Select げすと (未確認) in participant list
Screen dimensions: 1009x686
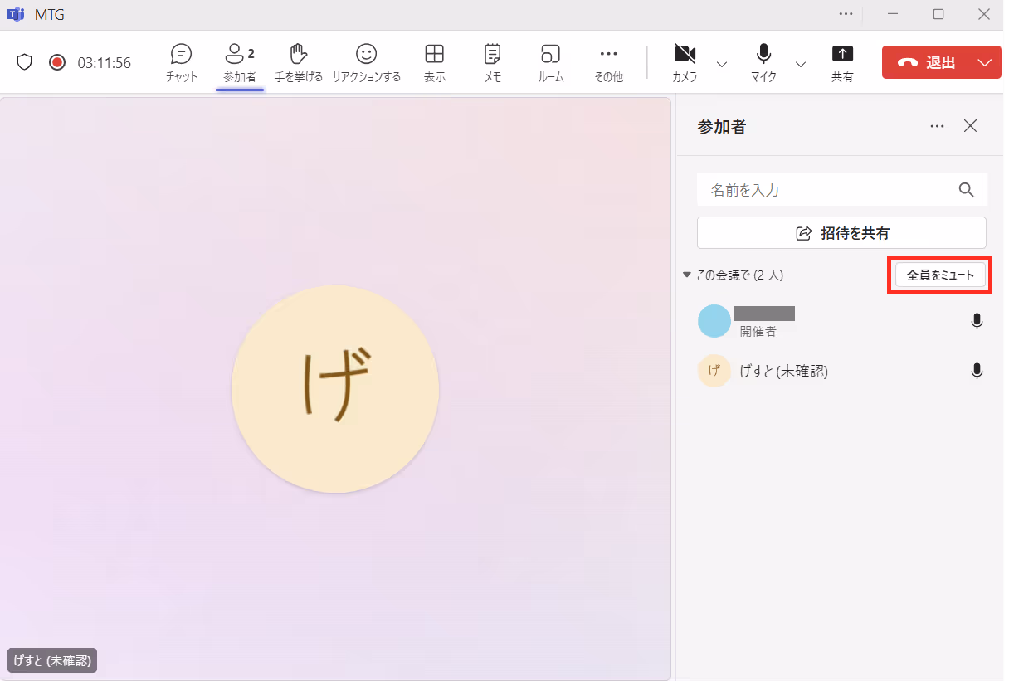[x=841, y=371]
